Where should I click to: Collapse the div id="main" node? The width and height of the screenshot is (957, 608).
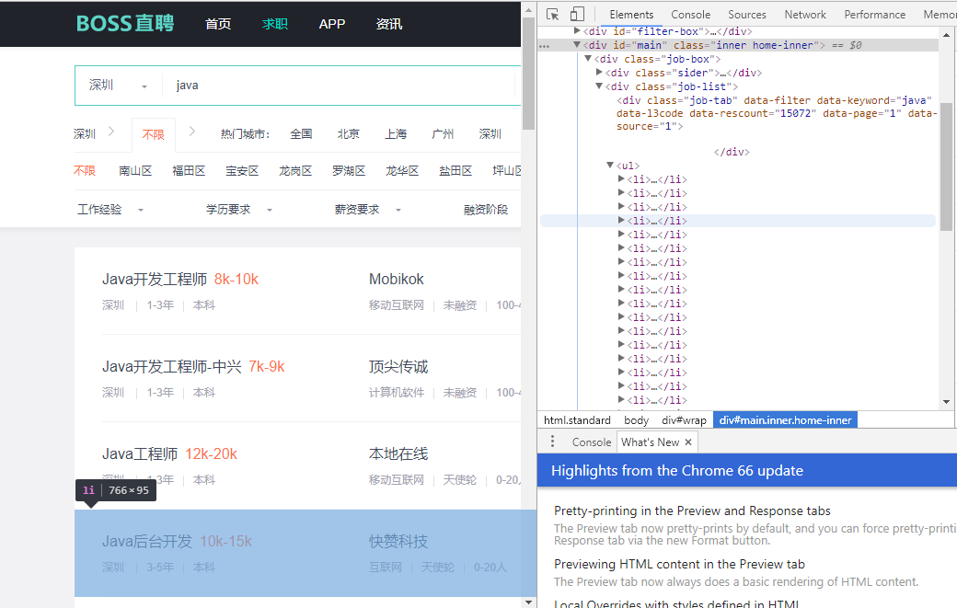[577, 44]
